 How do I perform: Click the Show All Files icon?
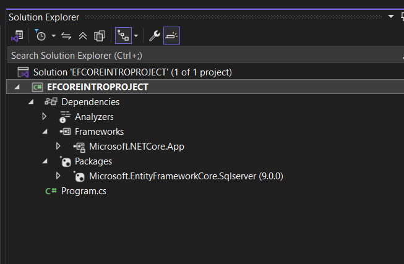(x=99, y=36)
